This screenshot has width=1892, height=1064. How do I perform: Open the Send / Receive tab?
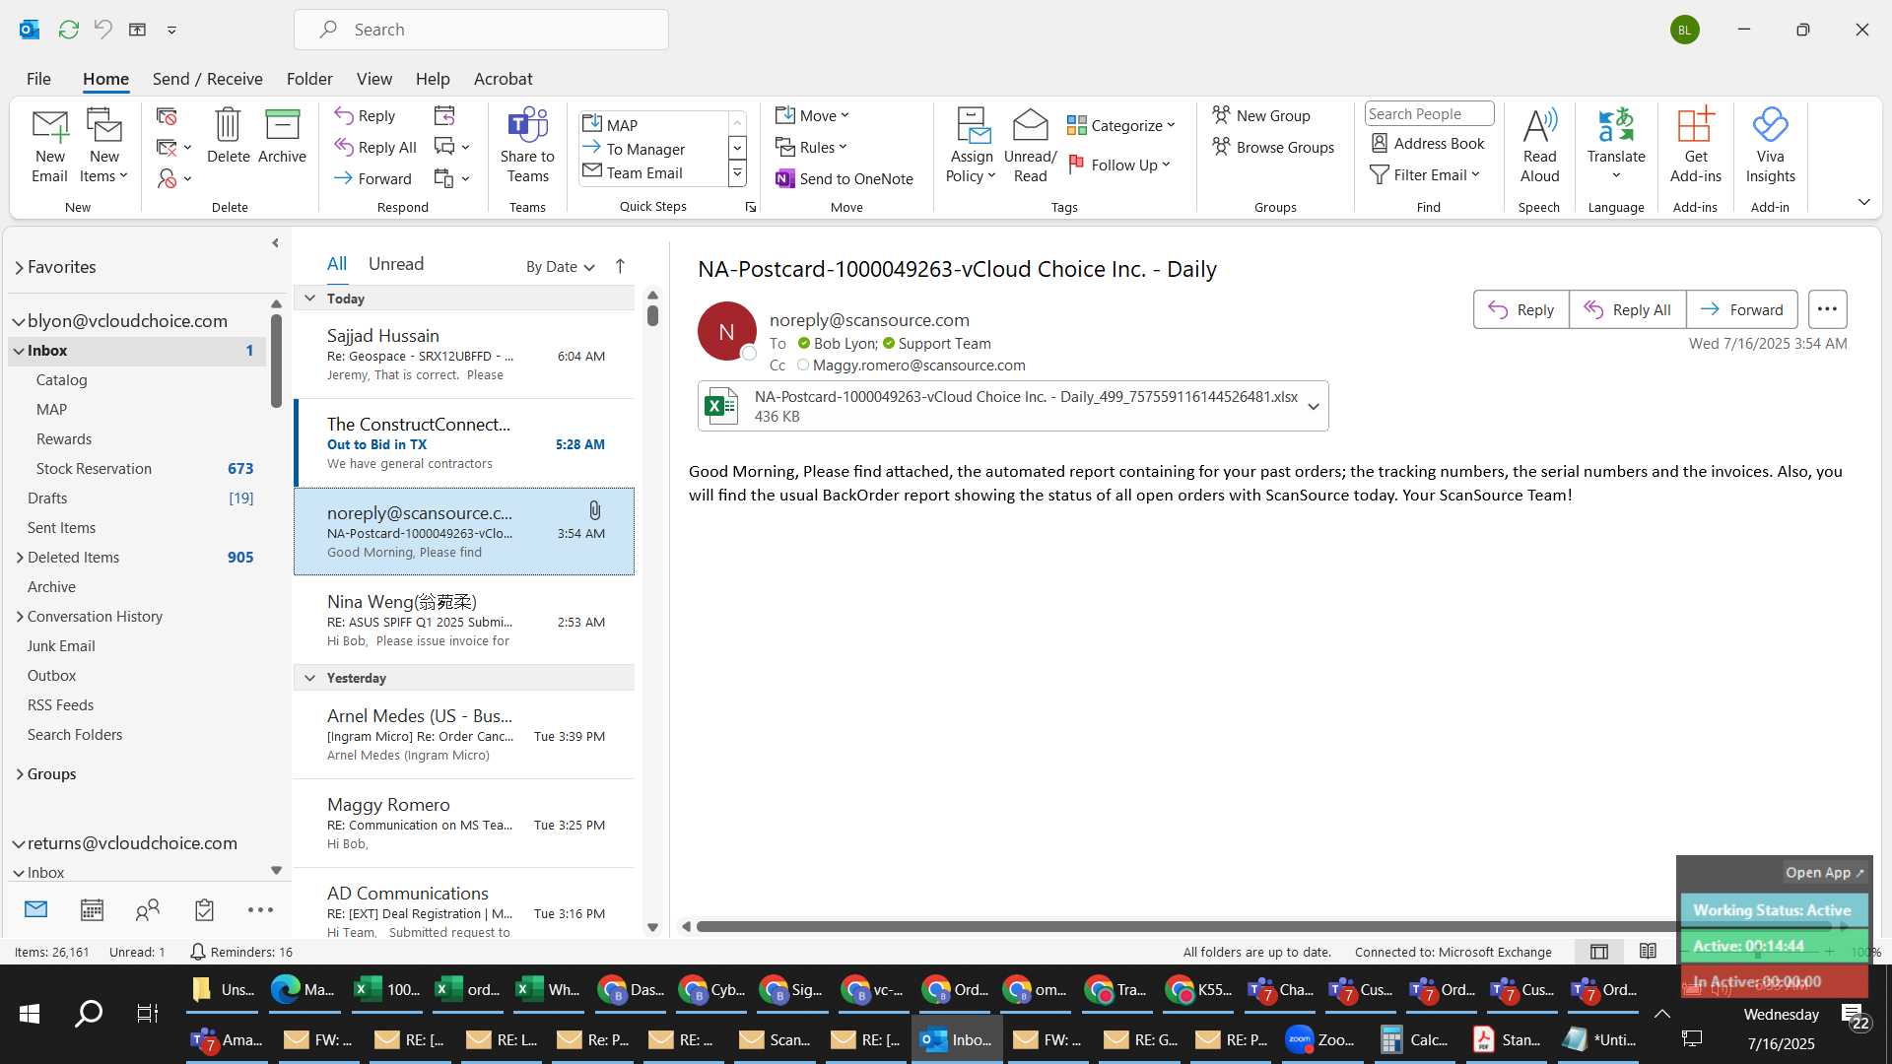point(207,79)
